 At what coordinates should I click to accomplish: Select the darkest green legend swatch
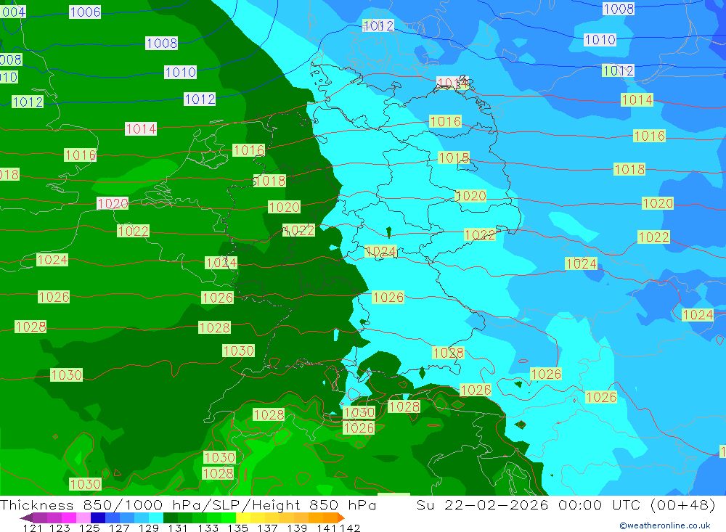(171, 517)
